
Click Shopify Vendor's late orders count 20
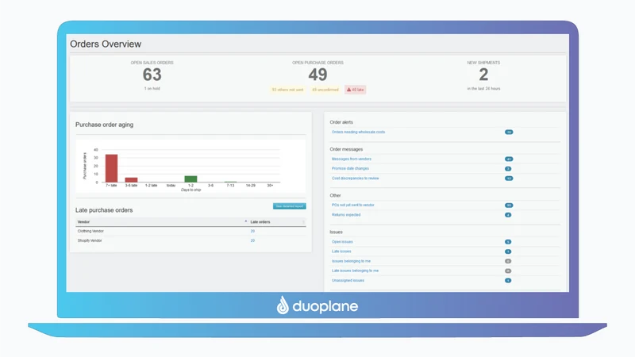[x=252, y=240]
